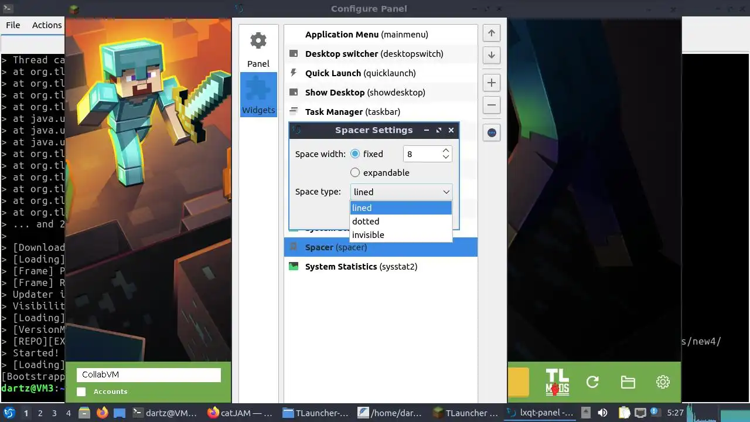This screenshot has height=422, width=750.
Task: Open the Actions menu in terminal window
Action: (47, 25)
